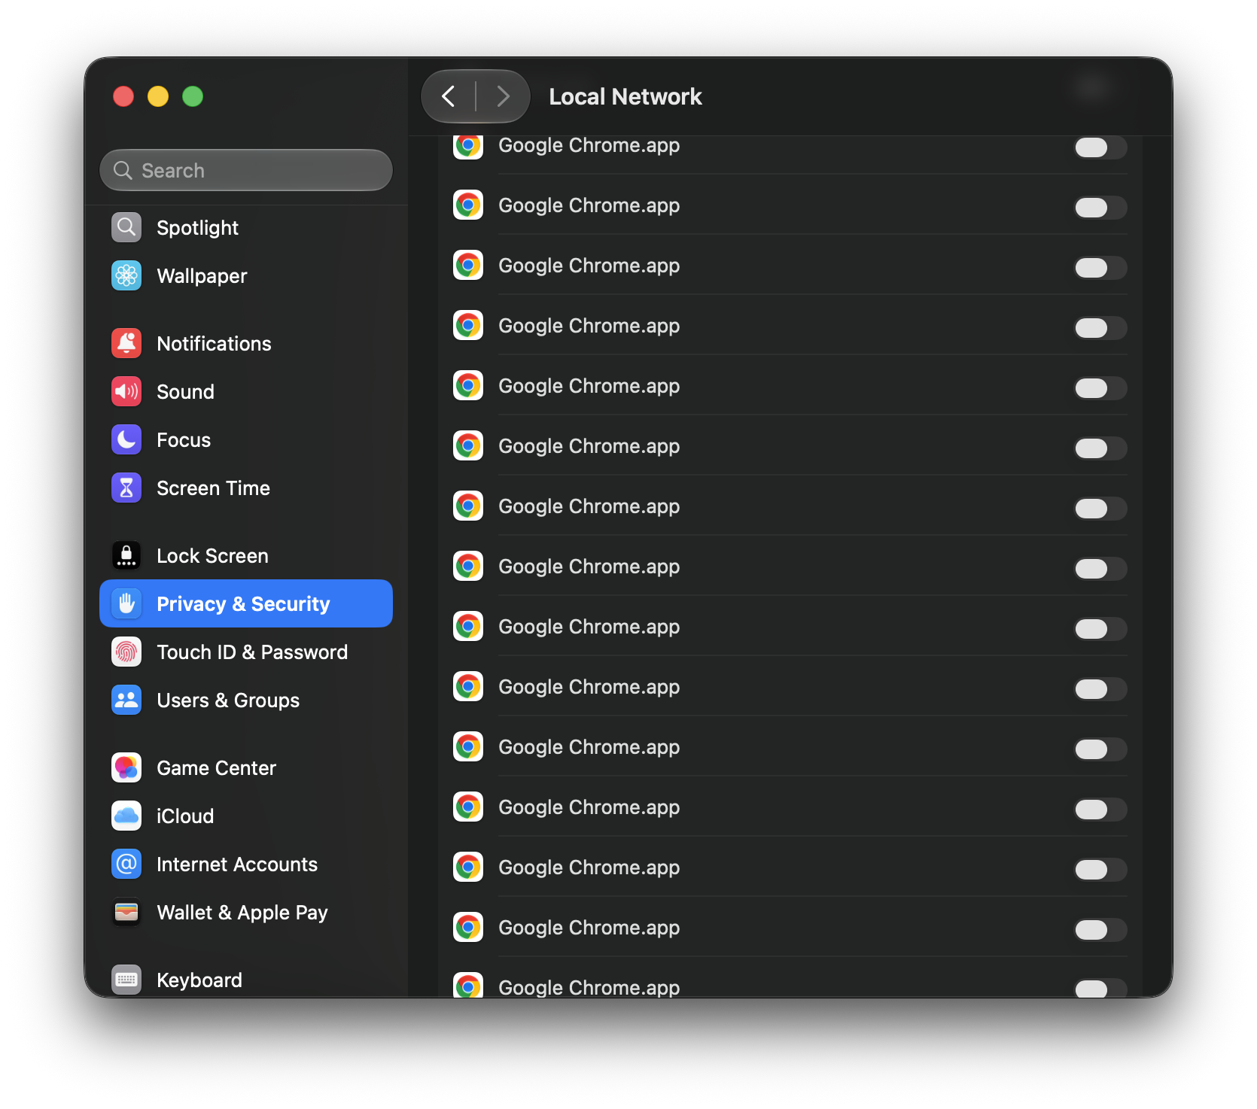Image resolution: width=1257 pixels, height=1109 pixels.
Task: Open the Game Center bubbles icon
Action: pyautogui.click(x=126, y=767)
